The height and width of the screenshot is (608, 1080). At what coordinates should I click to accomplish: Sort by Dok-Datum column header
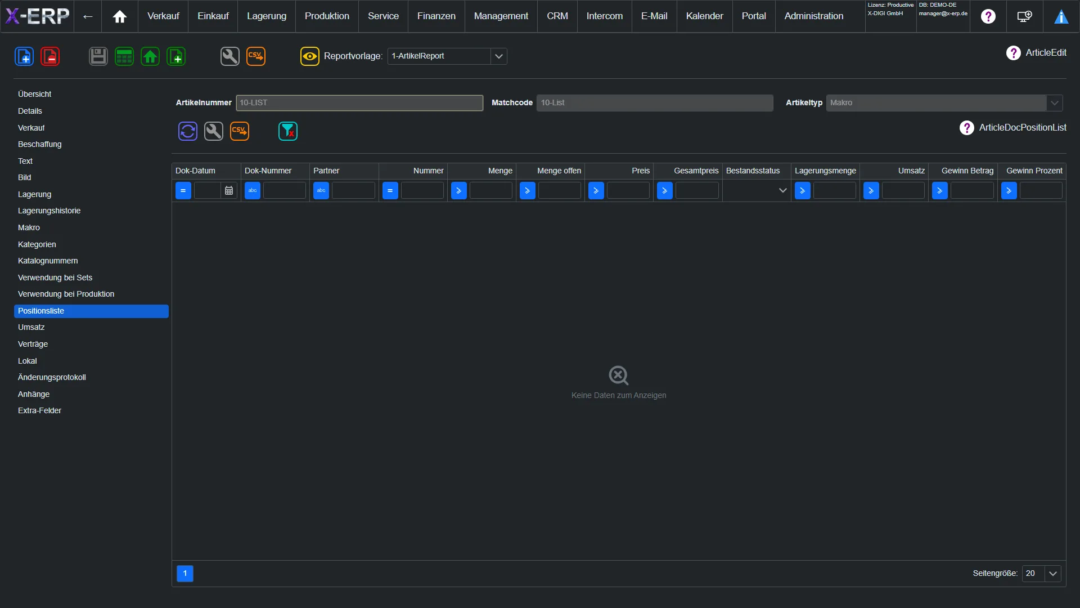[206, 171]
